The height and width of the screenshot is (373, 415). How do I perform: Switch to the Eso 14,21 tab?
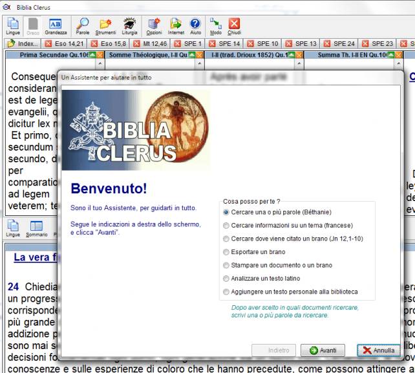pyautogui.click(x=69, y=44)
